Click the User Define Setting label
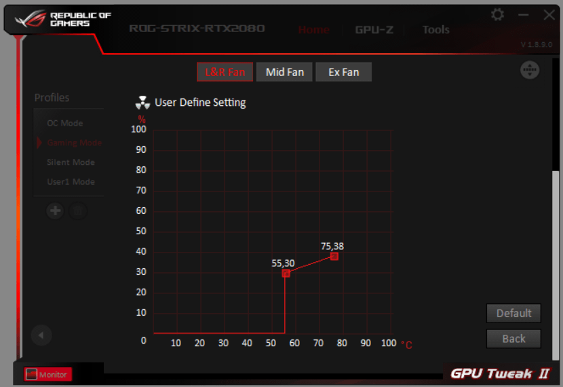The image size is (563, 387). pyautogui.click(x=200, y=103)
